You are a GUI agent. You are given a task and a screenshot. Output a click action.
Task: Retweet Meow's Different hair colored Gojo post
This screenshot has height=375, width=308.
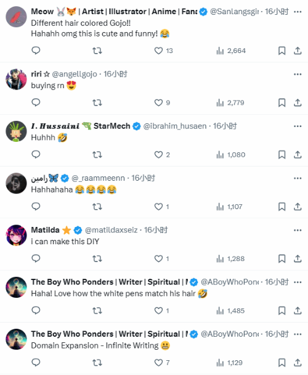[97, 51]
